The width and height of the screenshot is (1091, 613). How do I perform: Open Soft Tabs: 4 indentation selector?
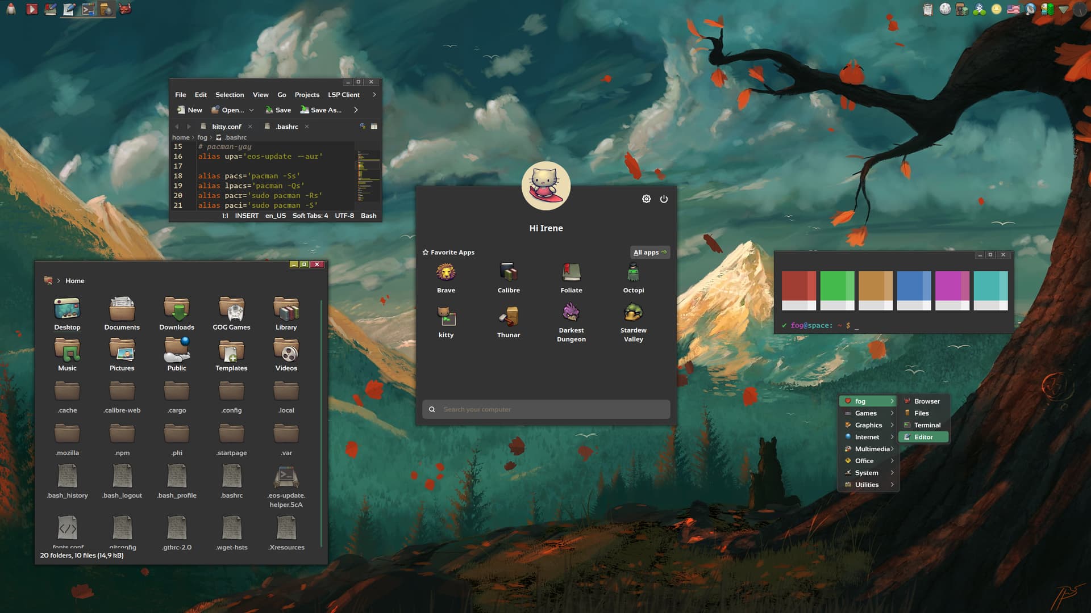coord(310,216)
